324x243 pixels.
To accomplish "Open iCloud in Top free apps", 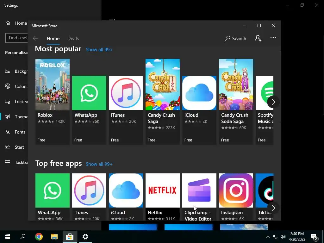I will [x=126, y=197].
